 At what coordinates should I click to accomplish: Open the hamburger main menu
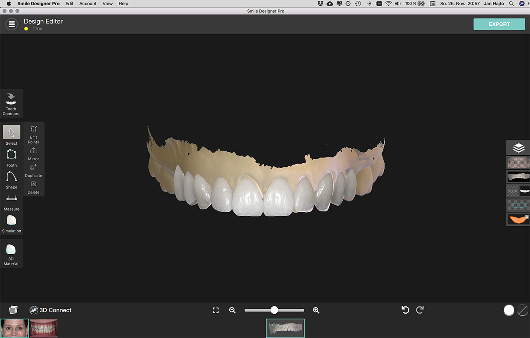click(11, 24)
